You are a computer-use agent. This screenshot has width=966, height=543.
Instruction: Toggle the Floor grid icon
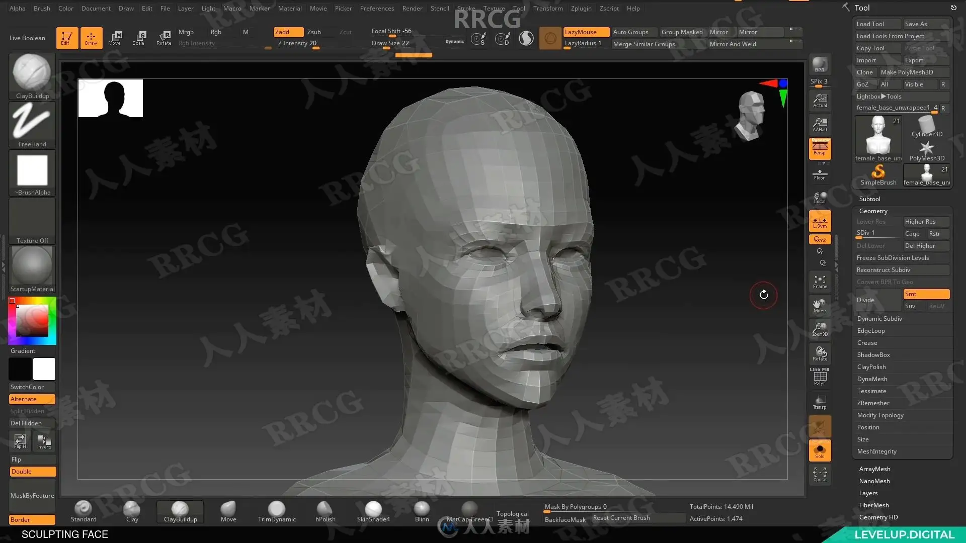click(820, 174)
